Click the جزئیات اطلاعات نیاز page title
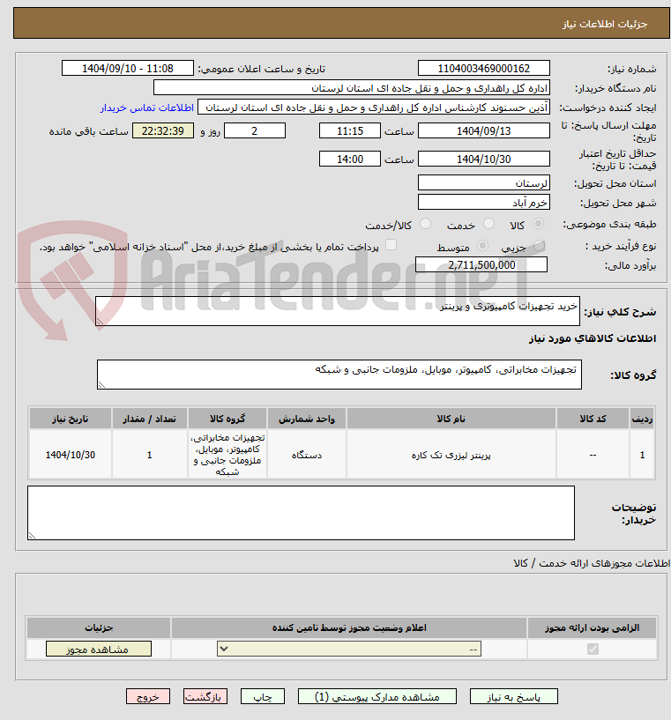 pos(605,24)
